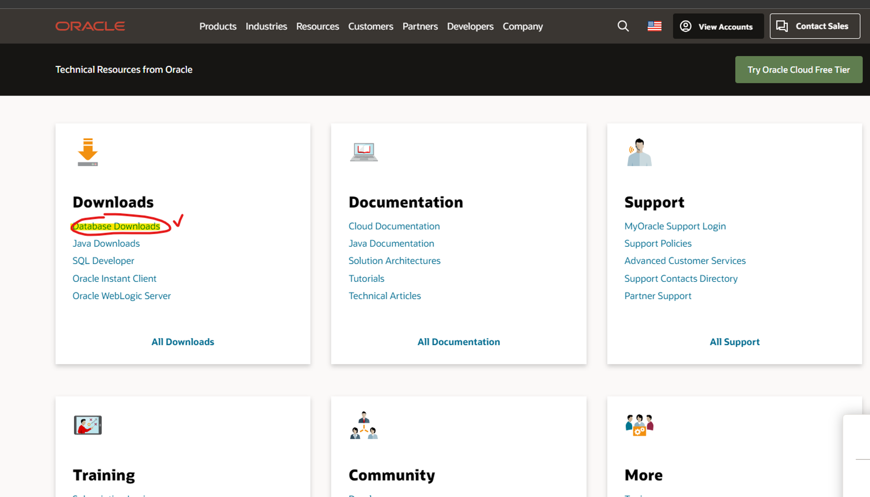Open Support Contacts Directory link
The width and height of the screenshot is (870, 497).
pyautogui.click(x=681, y=278)
